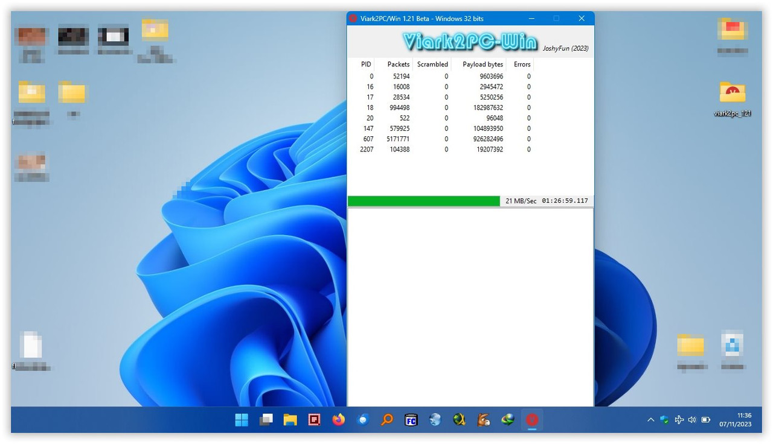Screen dimensions: 773x444
Task: Minimize the Viark2PC window
Action: (533, 19)
